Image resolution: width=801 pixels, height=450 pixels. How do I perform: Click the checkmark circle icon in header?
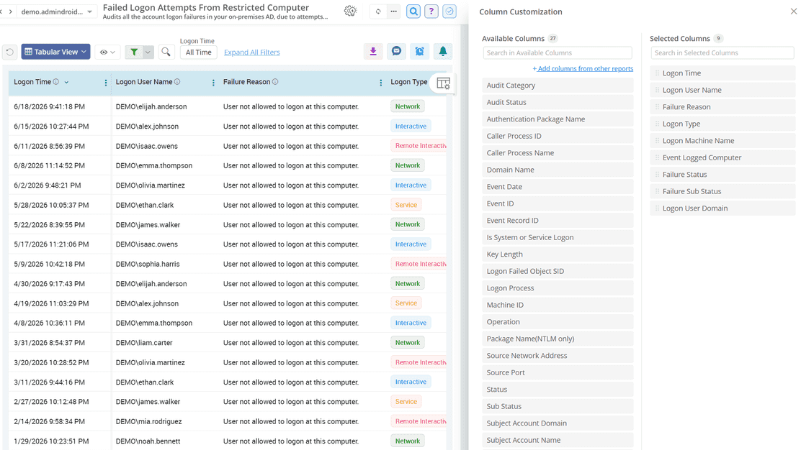point(449,12)
